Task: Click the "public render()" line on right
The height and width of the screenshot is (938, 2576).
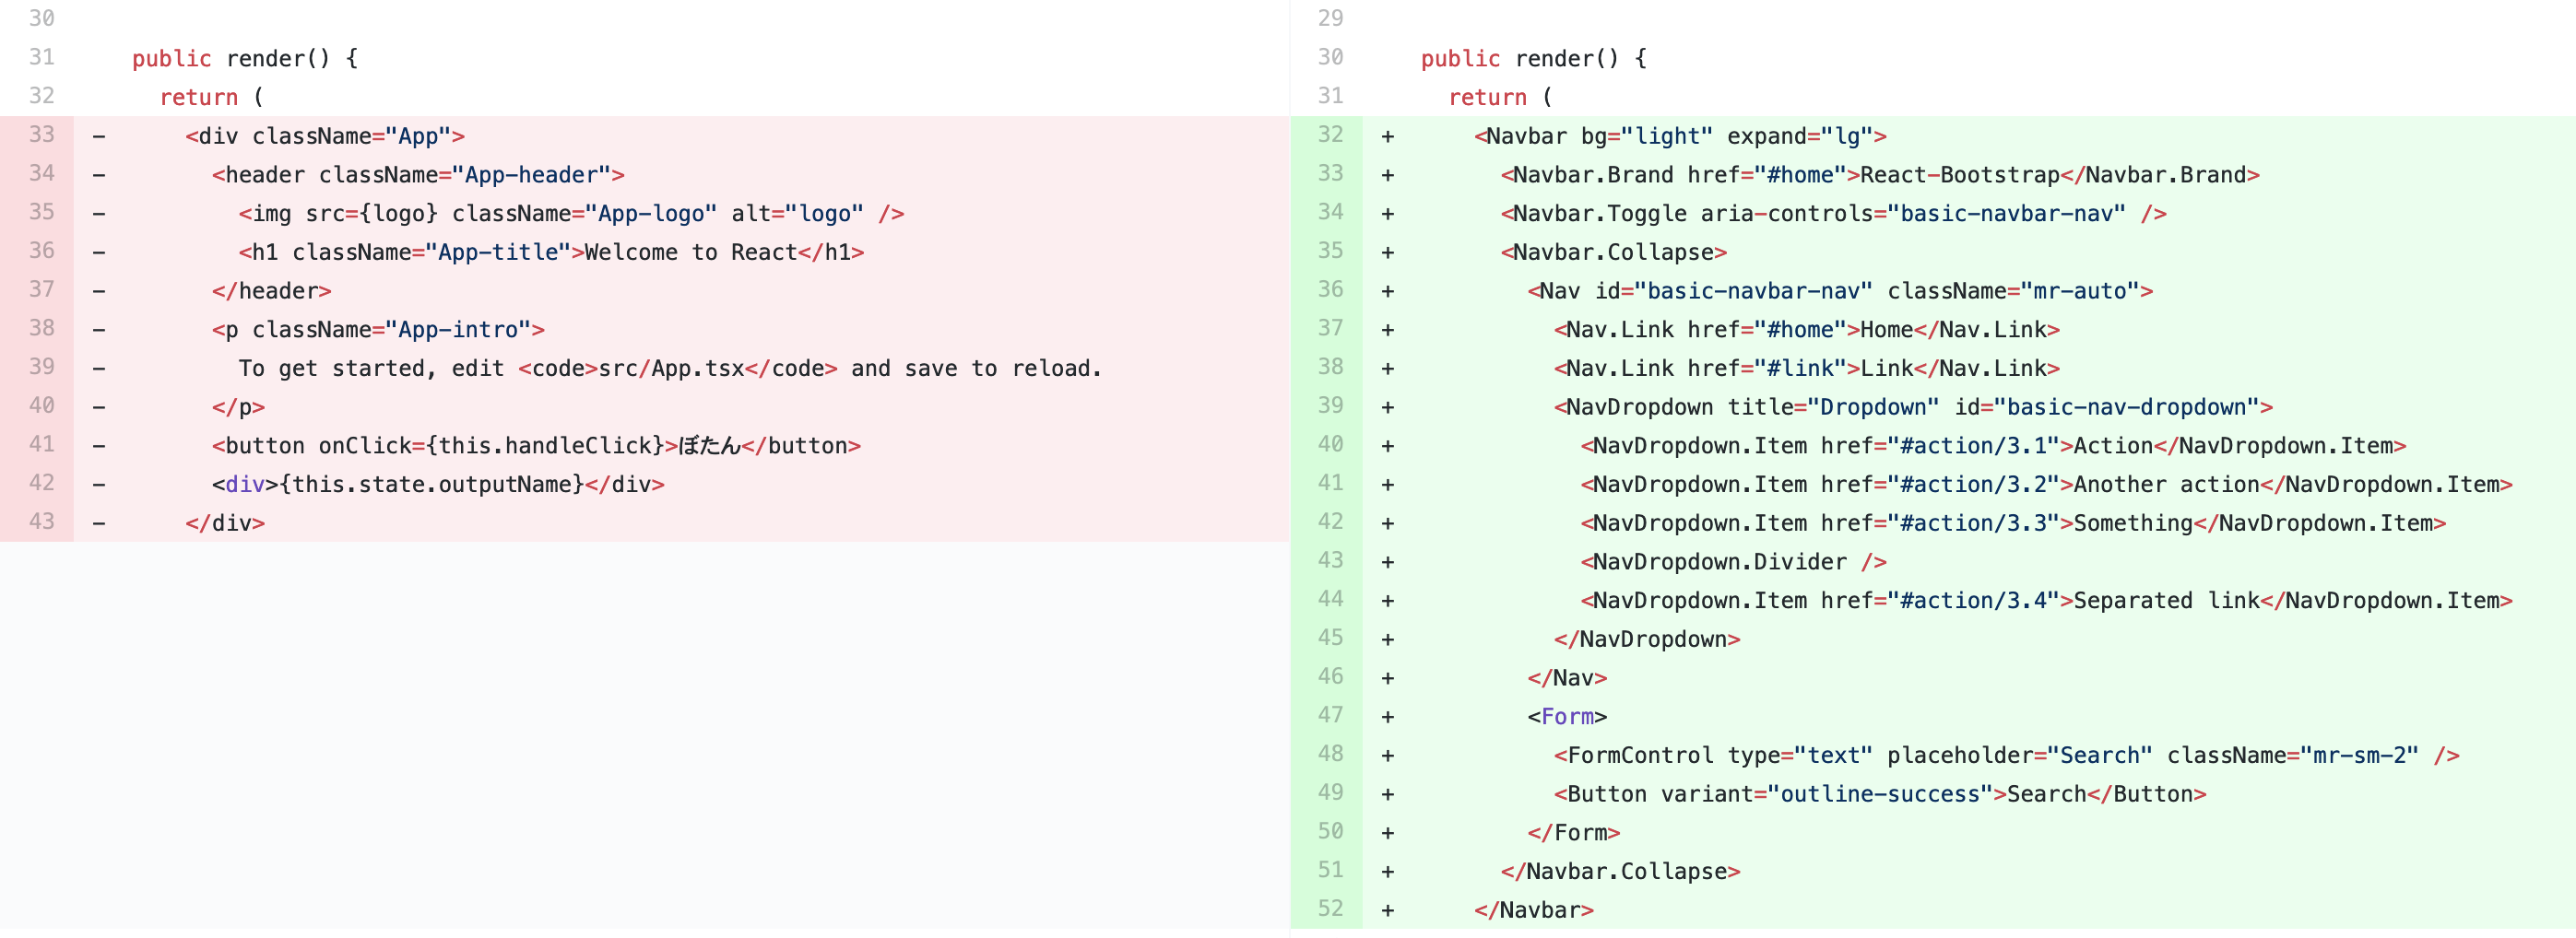Action: 1532,59
